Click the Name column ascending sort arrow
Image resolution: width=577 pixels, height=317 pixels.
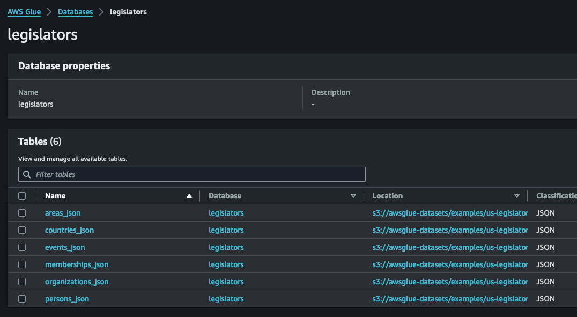189,196
